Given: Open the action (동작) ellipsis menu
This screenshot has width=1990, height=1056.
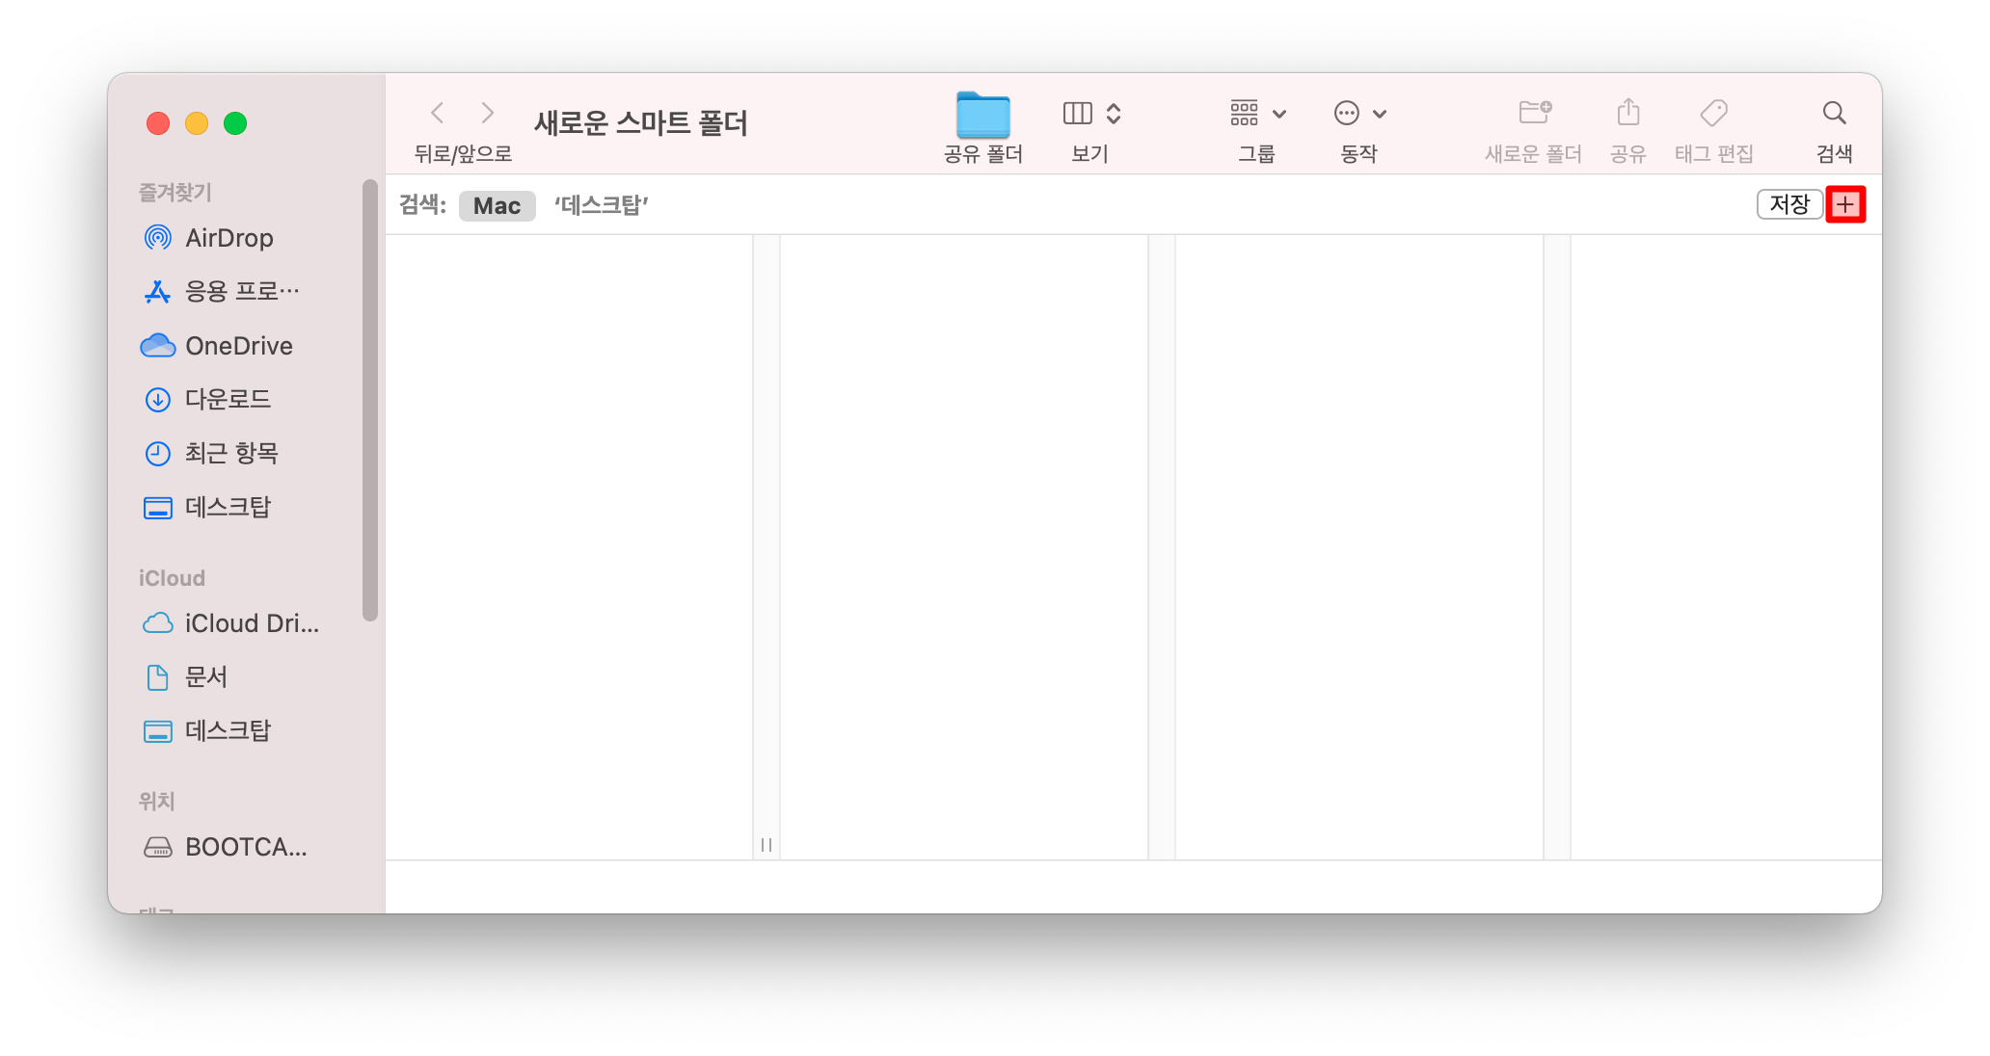Looking at the screenshot, I should [1359, 114].
